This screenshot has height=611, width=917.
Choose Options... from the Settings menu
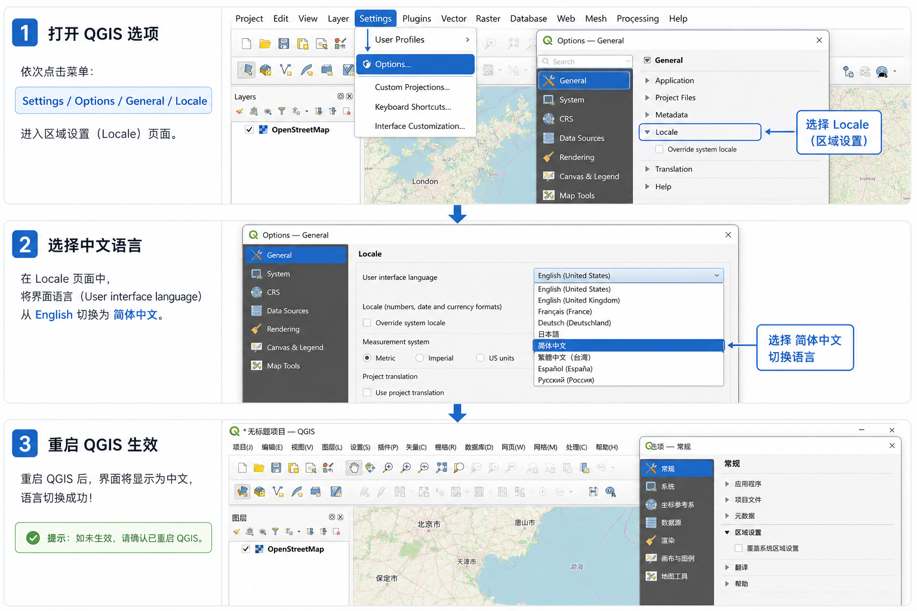[416, 64]
